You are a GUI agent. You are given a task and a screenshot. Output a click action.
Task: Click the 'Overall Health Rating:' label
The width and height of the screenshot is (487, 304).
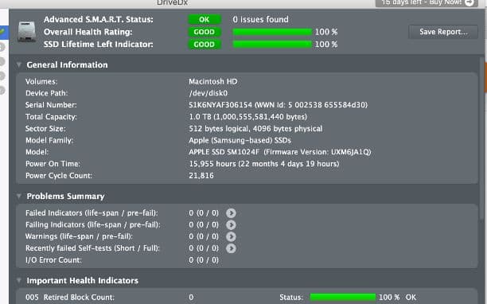pyautogui.click(x=88, y=32)
